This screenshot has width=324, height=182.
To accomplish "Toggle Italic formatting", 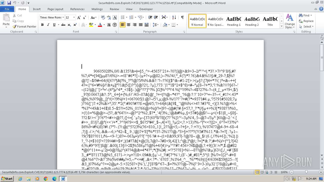I will [48, 25].
